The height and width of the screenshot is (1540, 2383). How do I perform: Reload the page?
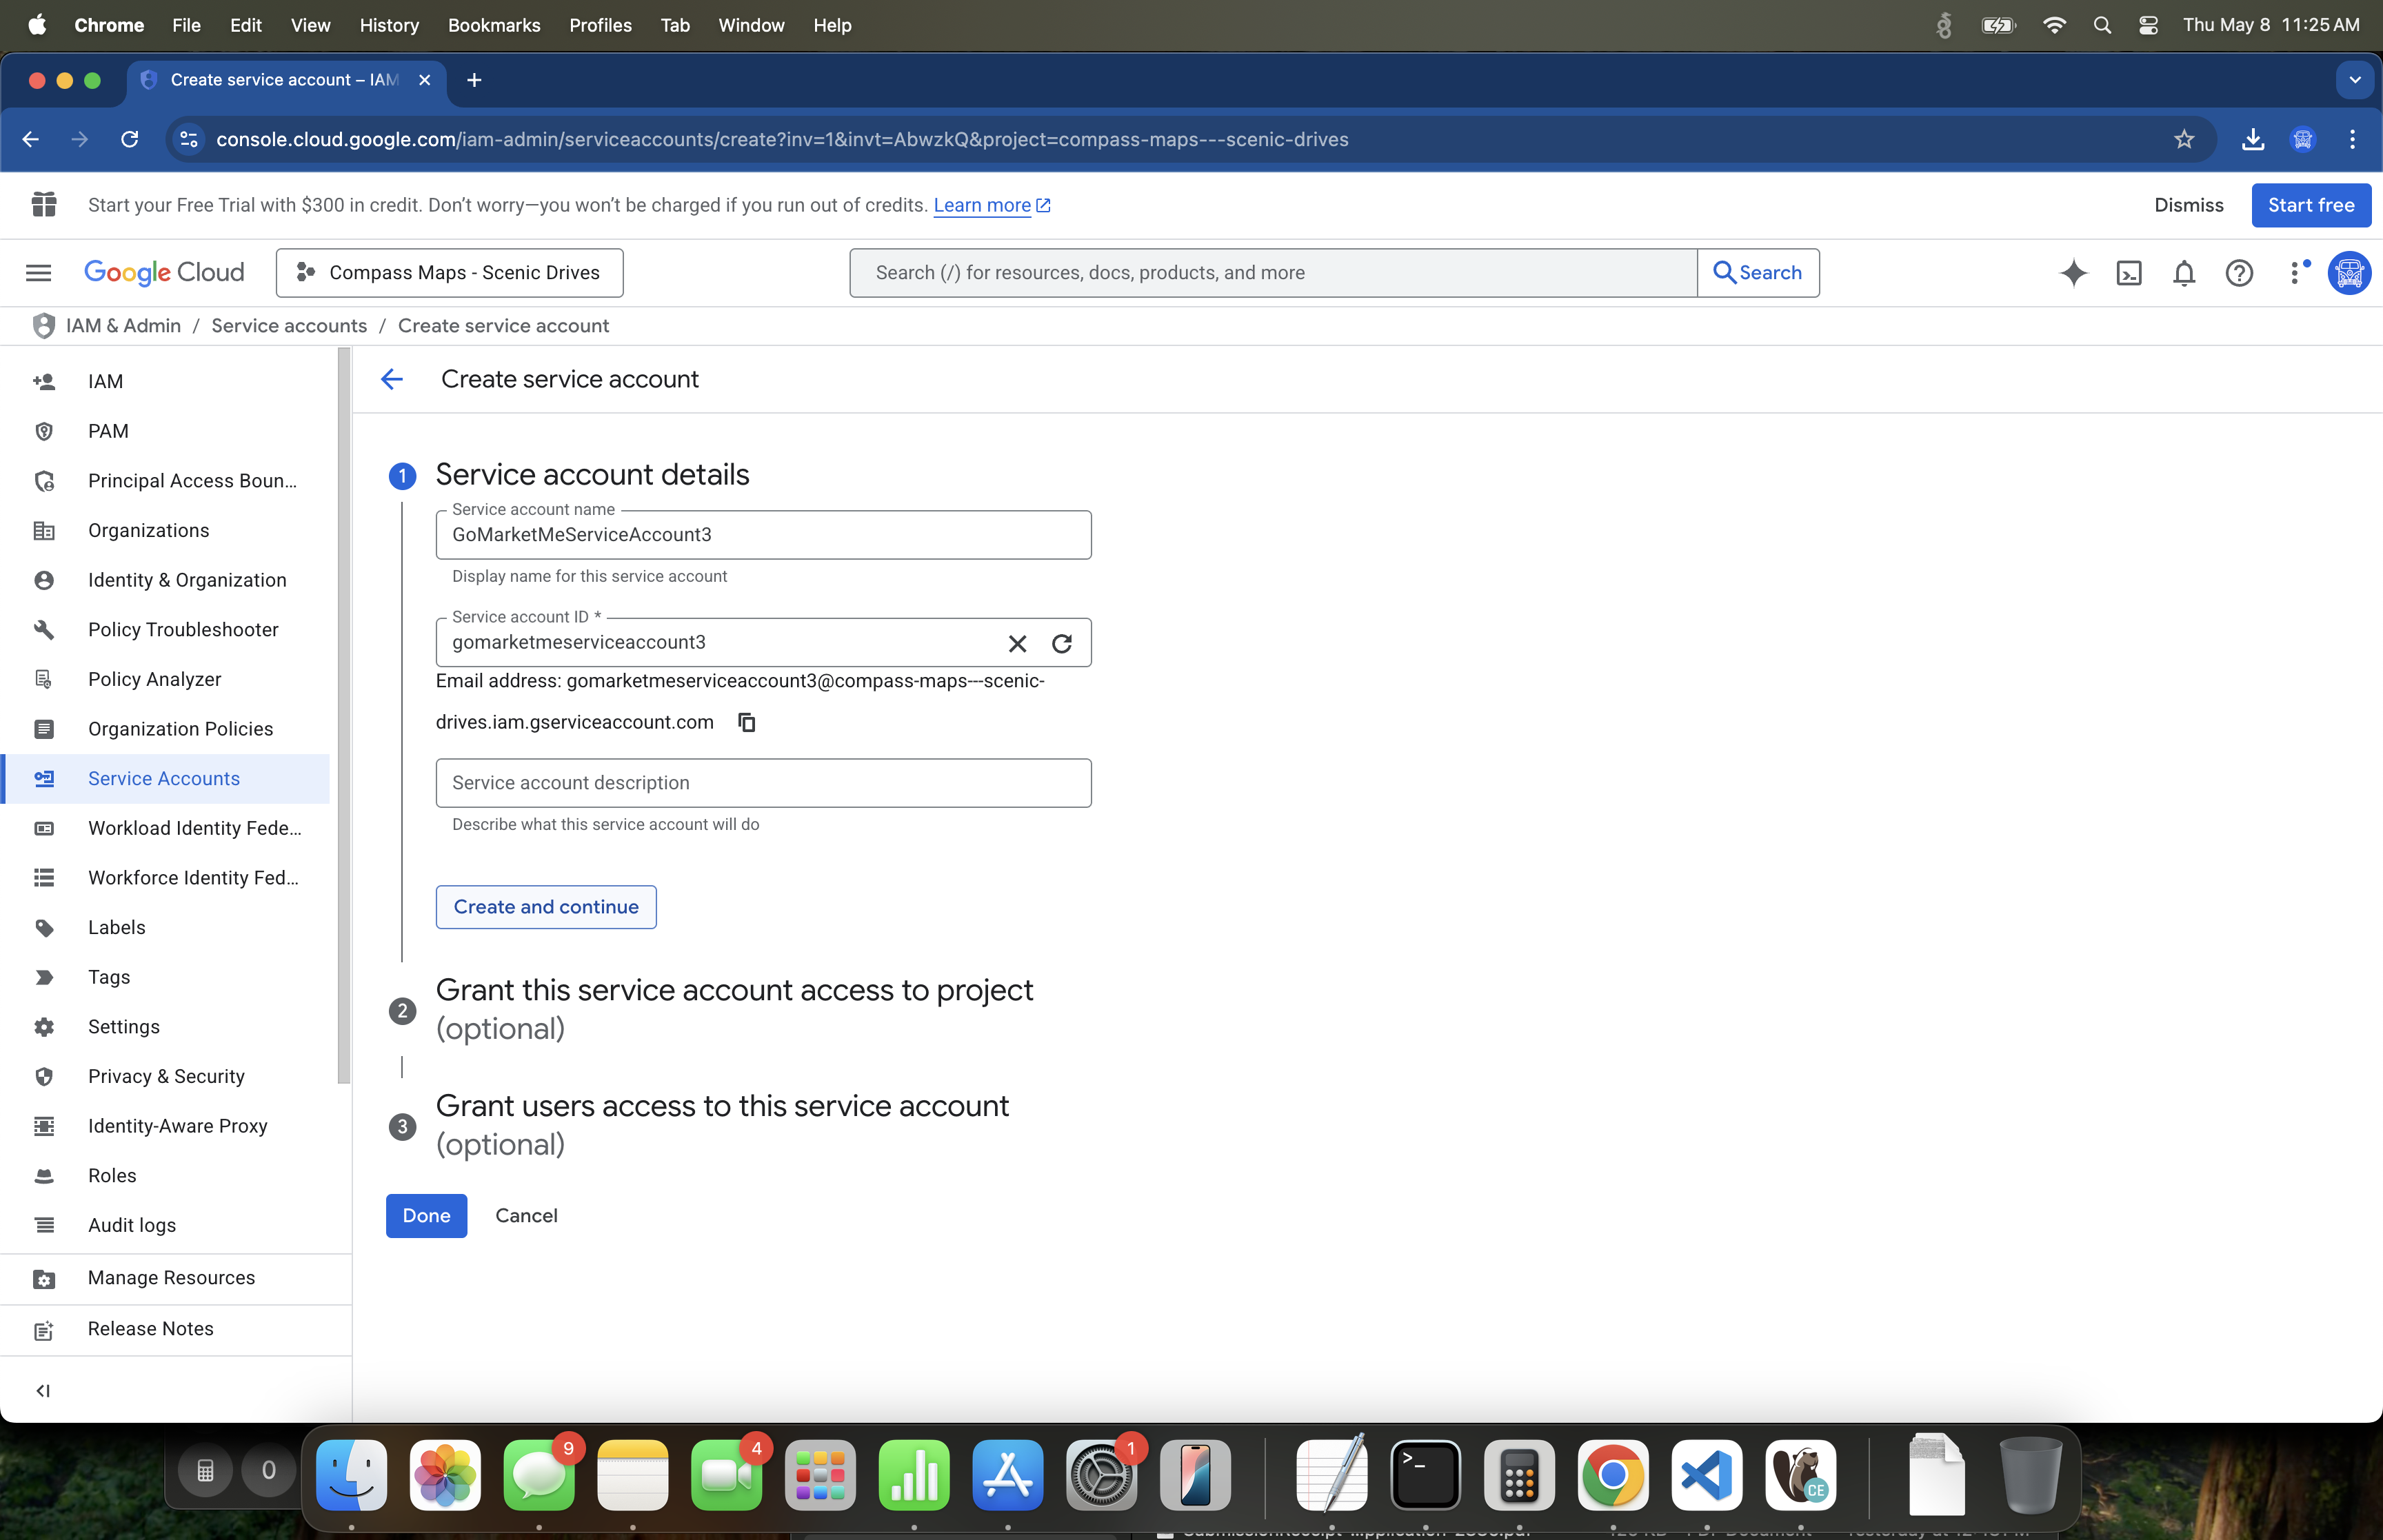point(130,139)
